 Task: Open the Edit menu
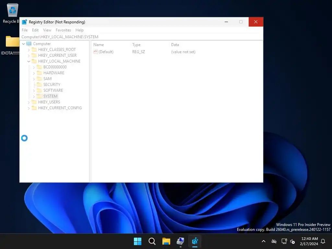[x=35, y=30]
